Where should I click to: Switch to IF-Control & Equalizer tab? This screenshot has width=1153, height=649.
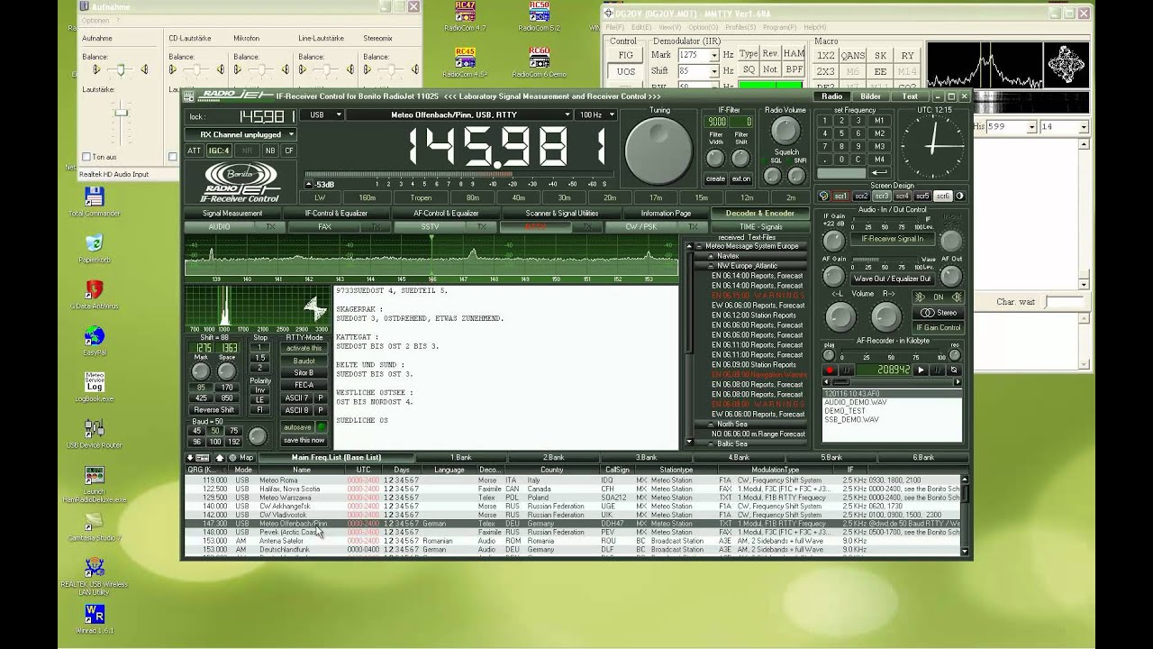[x=336, y=214]
